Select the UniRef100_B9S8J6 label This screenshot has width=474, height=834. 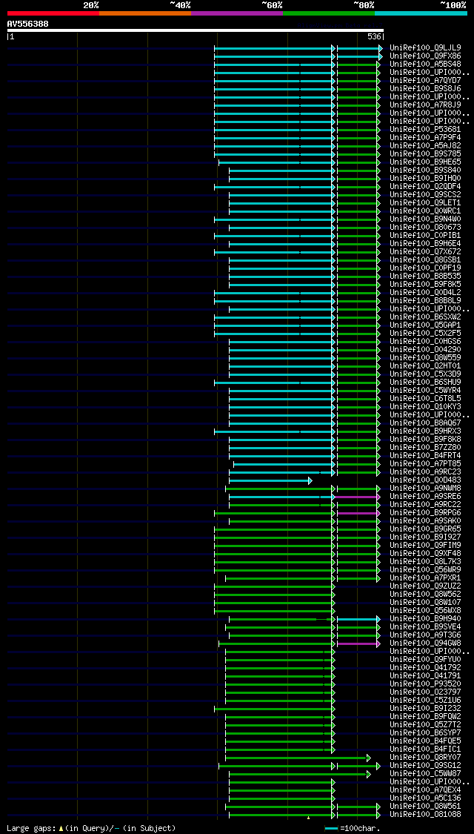click(425, 89)
